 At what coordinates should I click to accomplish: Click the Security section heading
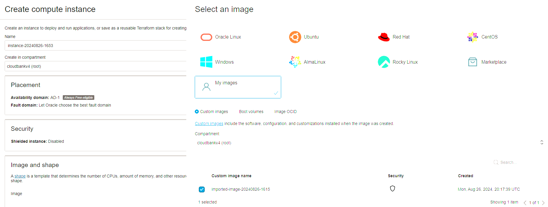pyautogui.click(x=22, y=129)
